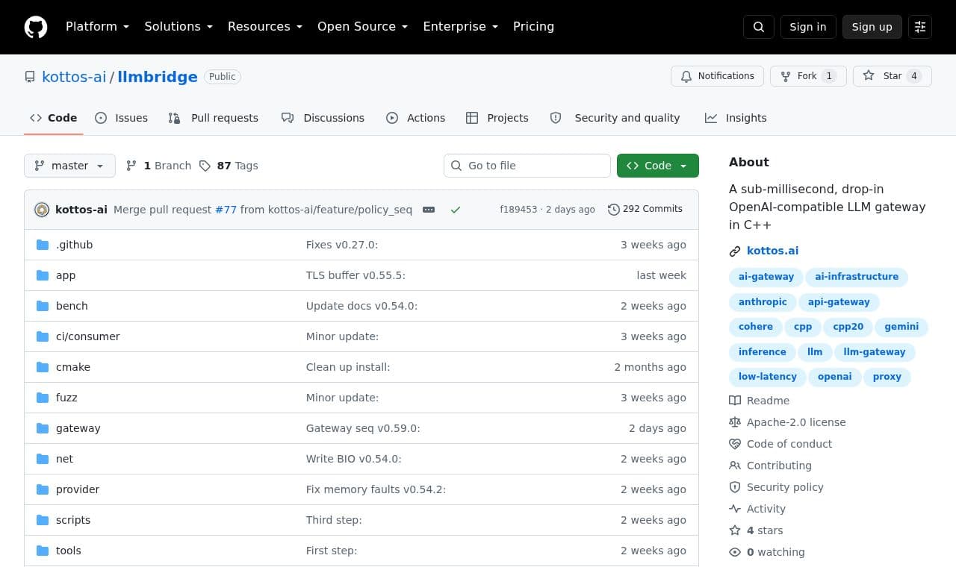The height and width of the screenshot is (567, 956).
Task: Open the kottos.ai website link
Action: click(x=772, y=251)
